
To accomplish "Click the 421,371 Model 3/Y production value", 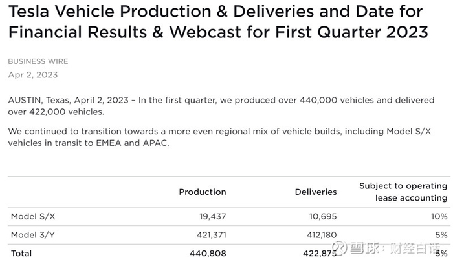I will [206, 234].
